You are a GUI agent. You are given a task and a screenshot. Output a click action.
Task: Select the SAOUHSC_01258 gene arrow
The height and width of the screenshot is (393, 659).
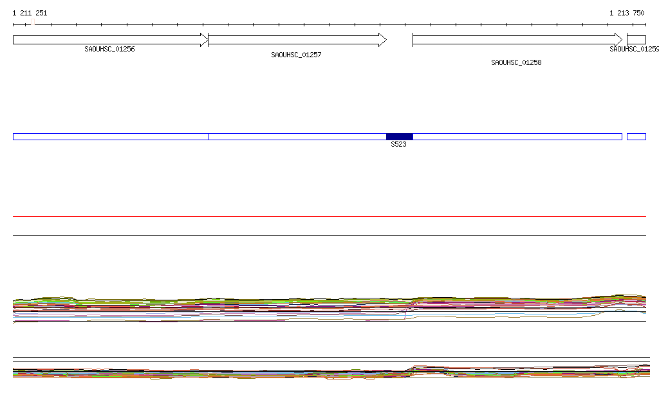point(516,40)
